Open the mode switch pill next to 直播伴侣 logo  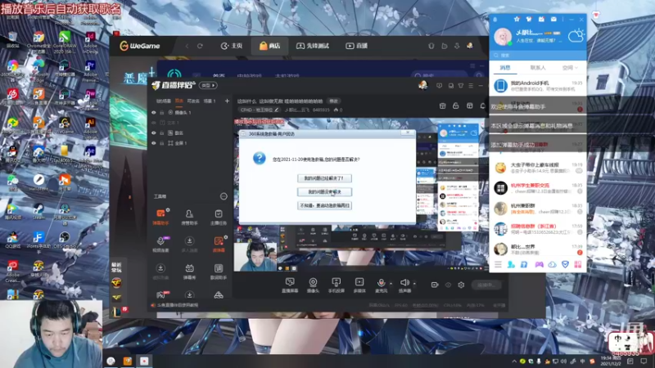[x=208, y=85]
